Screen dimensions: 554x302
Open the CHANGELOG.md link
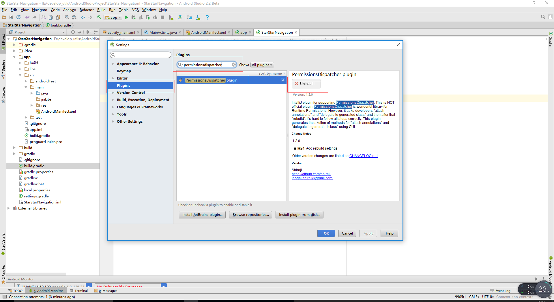pyautogui.click(x=363, y=156)
